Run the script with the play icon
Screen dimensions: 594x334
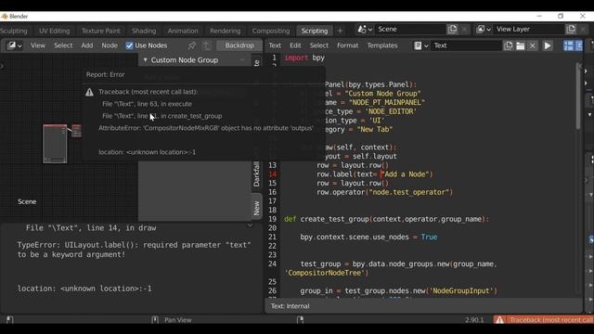click(x=548, y=45)
